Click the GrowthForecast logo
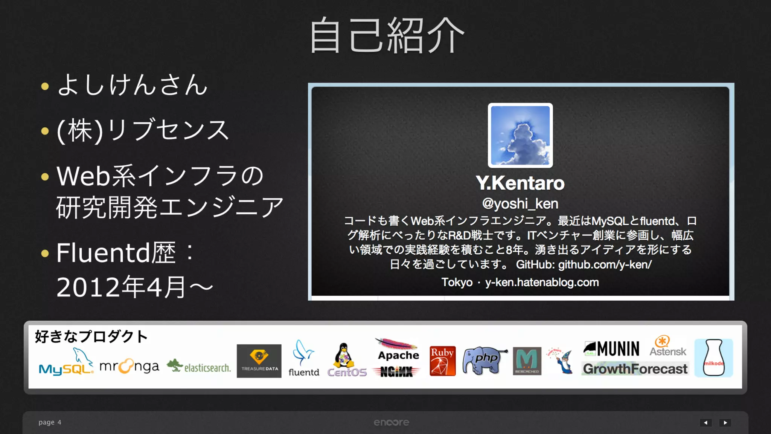Image resolution: width=771 pixels, height=434 pixels. 635,369
